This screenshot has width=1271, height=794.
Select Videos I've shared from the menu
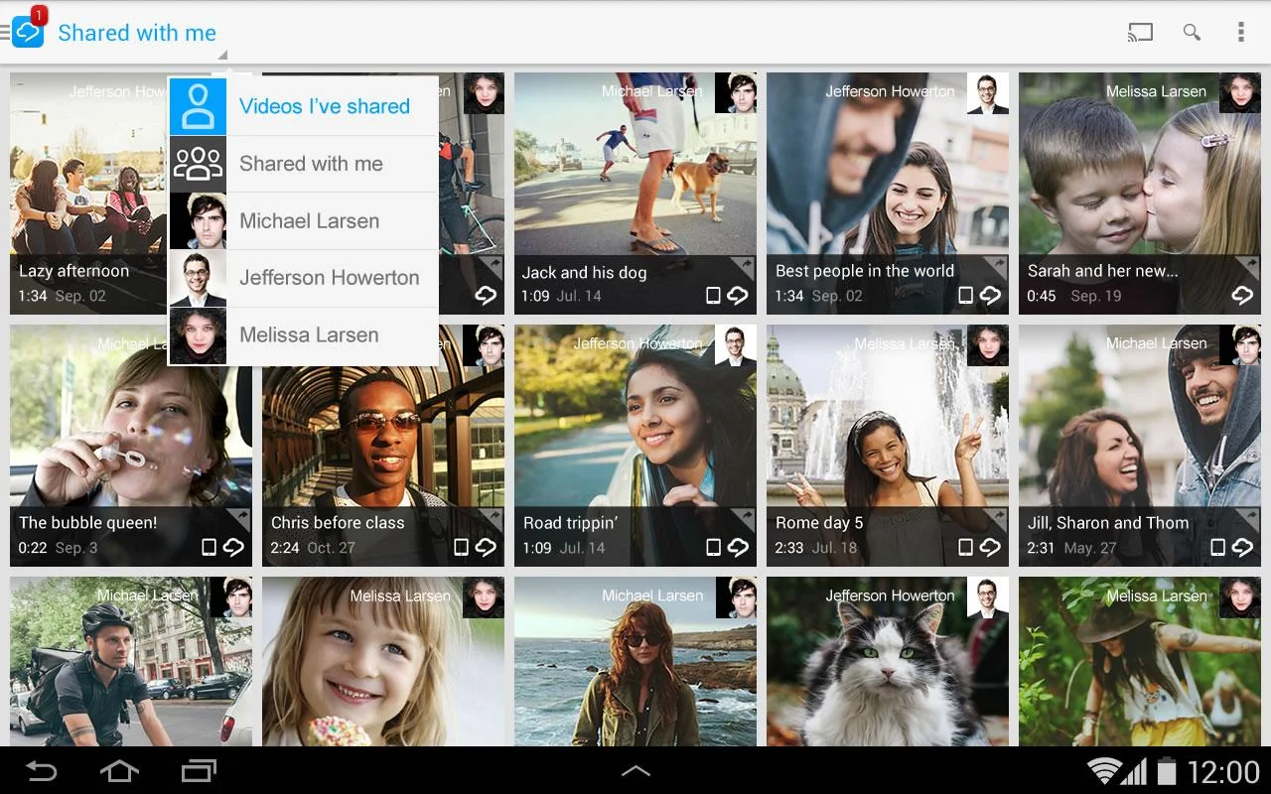pos(325,106)
